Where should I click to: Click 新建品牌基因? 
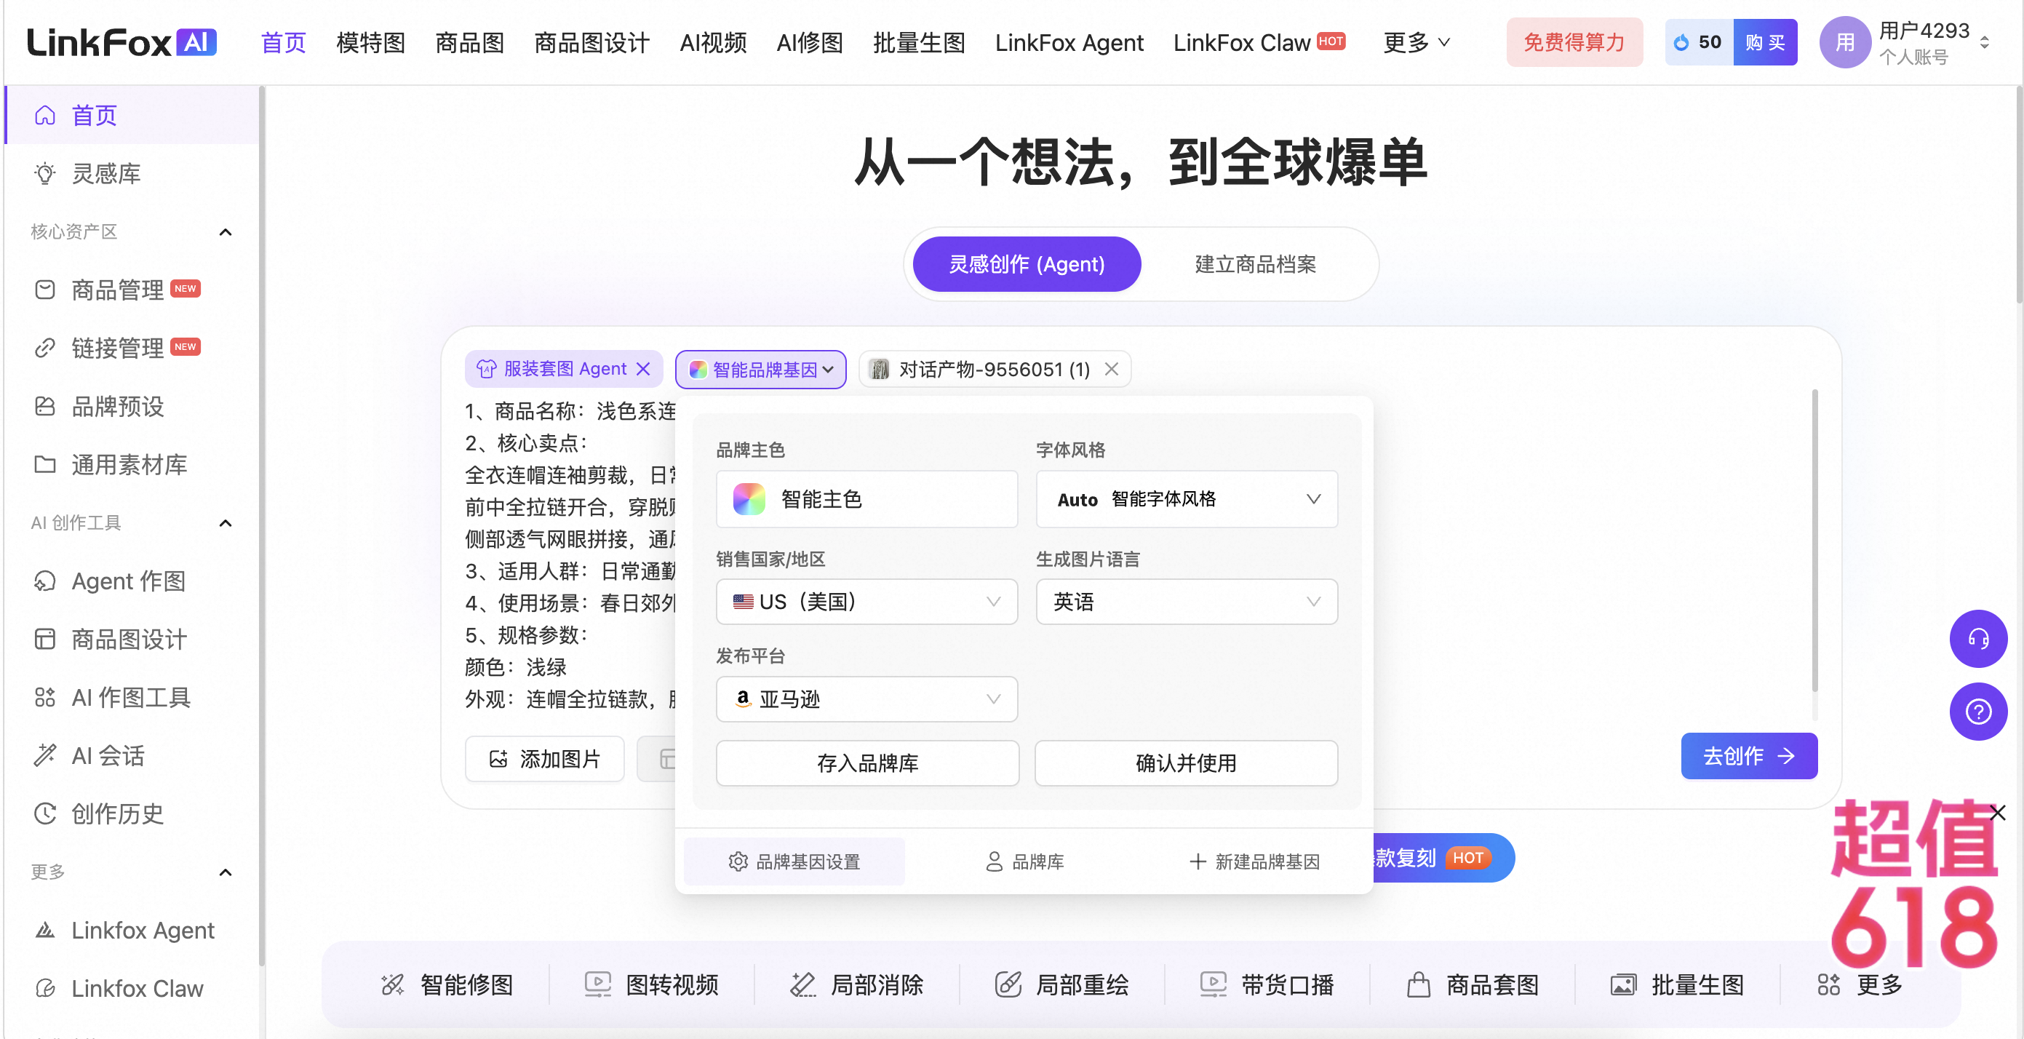[x=1254, y=861]
